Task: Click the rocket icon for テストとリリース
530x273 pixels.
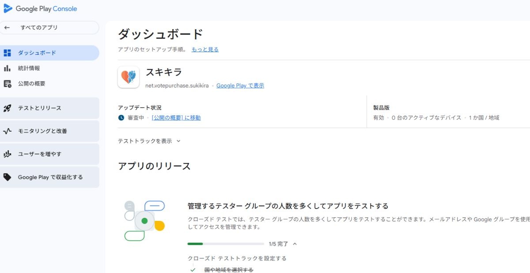Action: [7, 108]
